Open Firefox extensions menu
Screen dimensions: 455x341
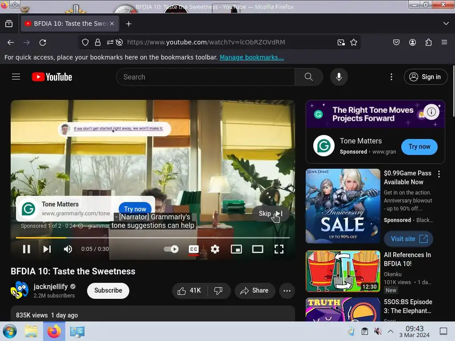point(429,43)
